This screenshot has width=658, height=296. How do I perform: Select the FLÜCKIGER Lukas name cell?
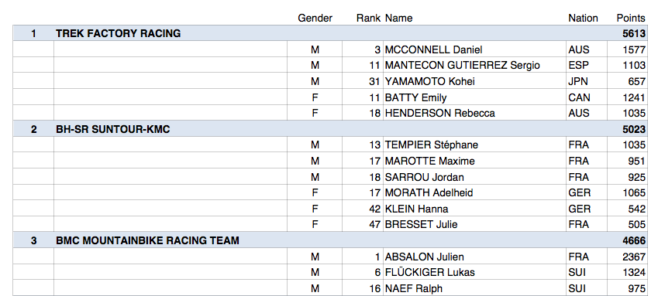[x=474, y=273]
